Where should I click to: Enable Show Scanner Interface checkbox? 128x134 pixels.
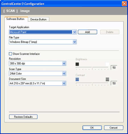click(10, 54)
